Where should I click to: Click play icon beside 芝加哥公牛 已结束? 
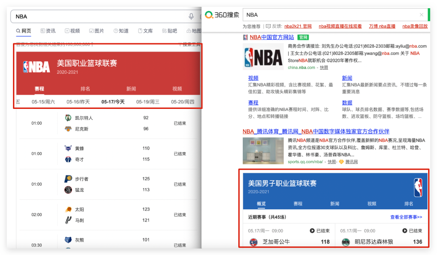tap(312, 231)
